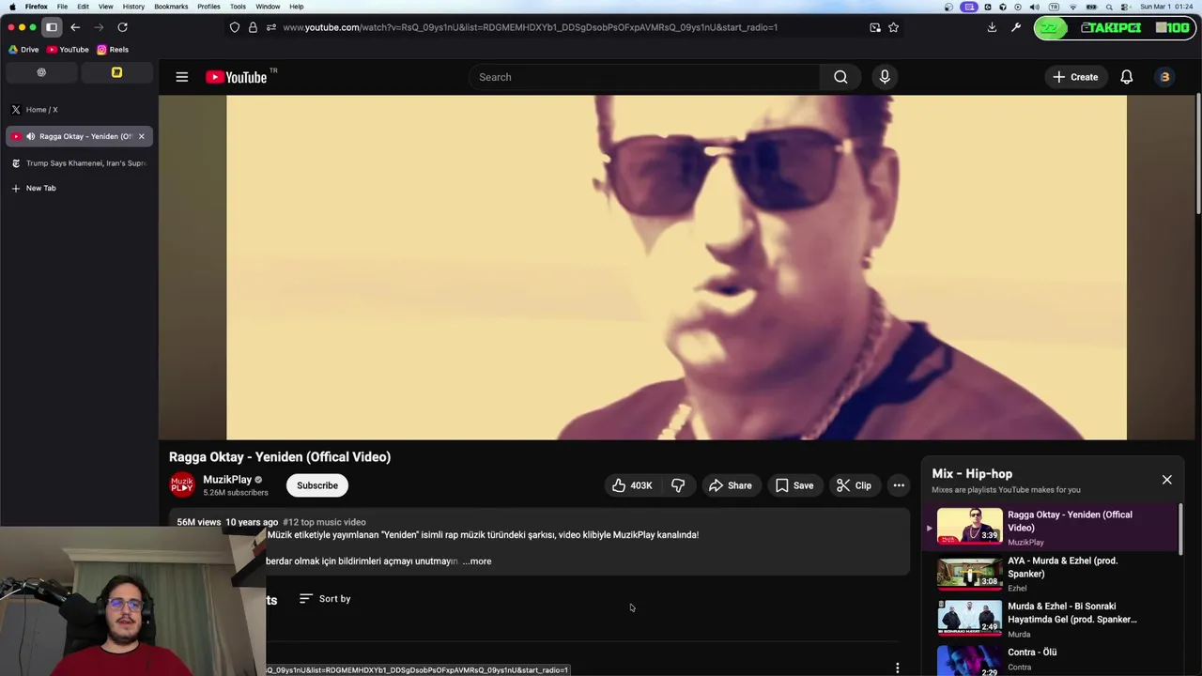Mute the Ragga Oktay tab audio icon

pyautogui.click(x=30, y=136)
